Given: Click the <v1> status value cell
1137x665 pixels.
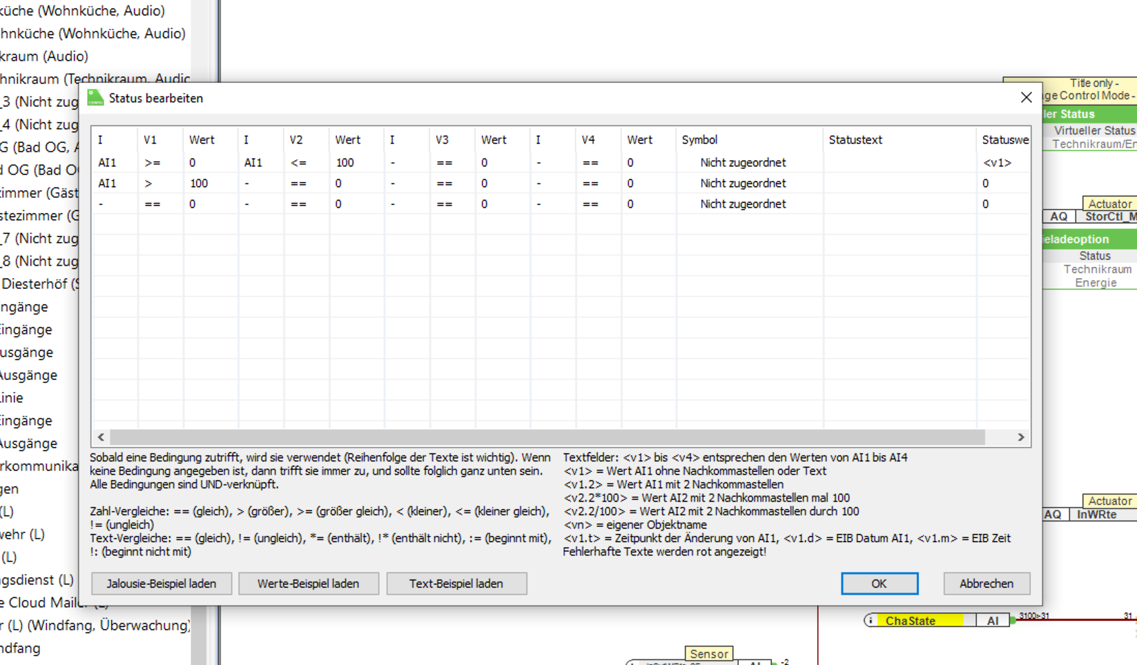Looking at the screenshot, I should click(x=997, y=163).
